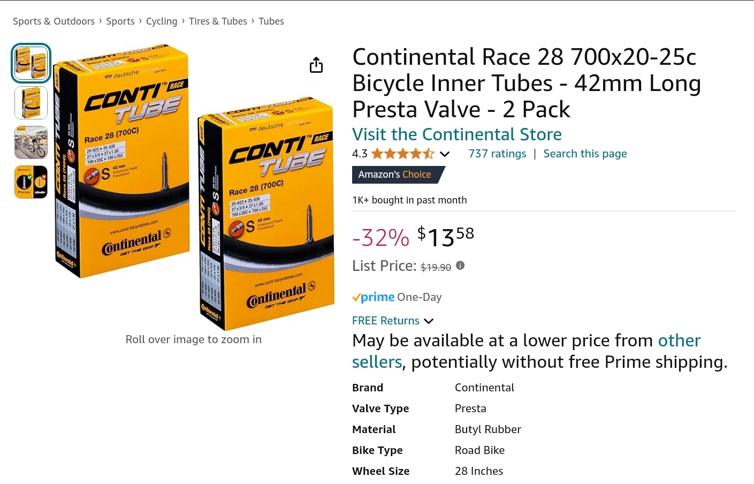Viewport: 754px width, 484px height.
Task: Open the 737 ratings link
Action: click(497, 154)
